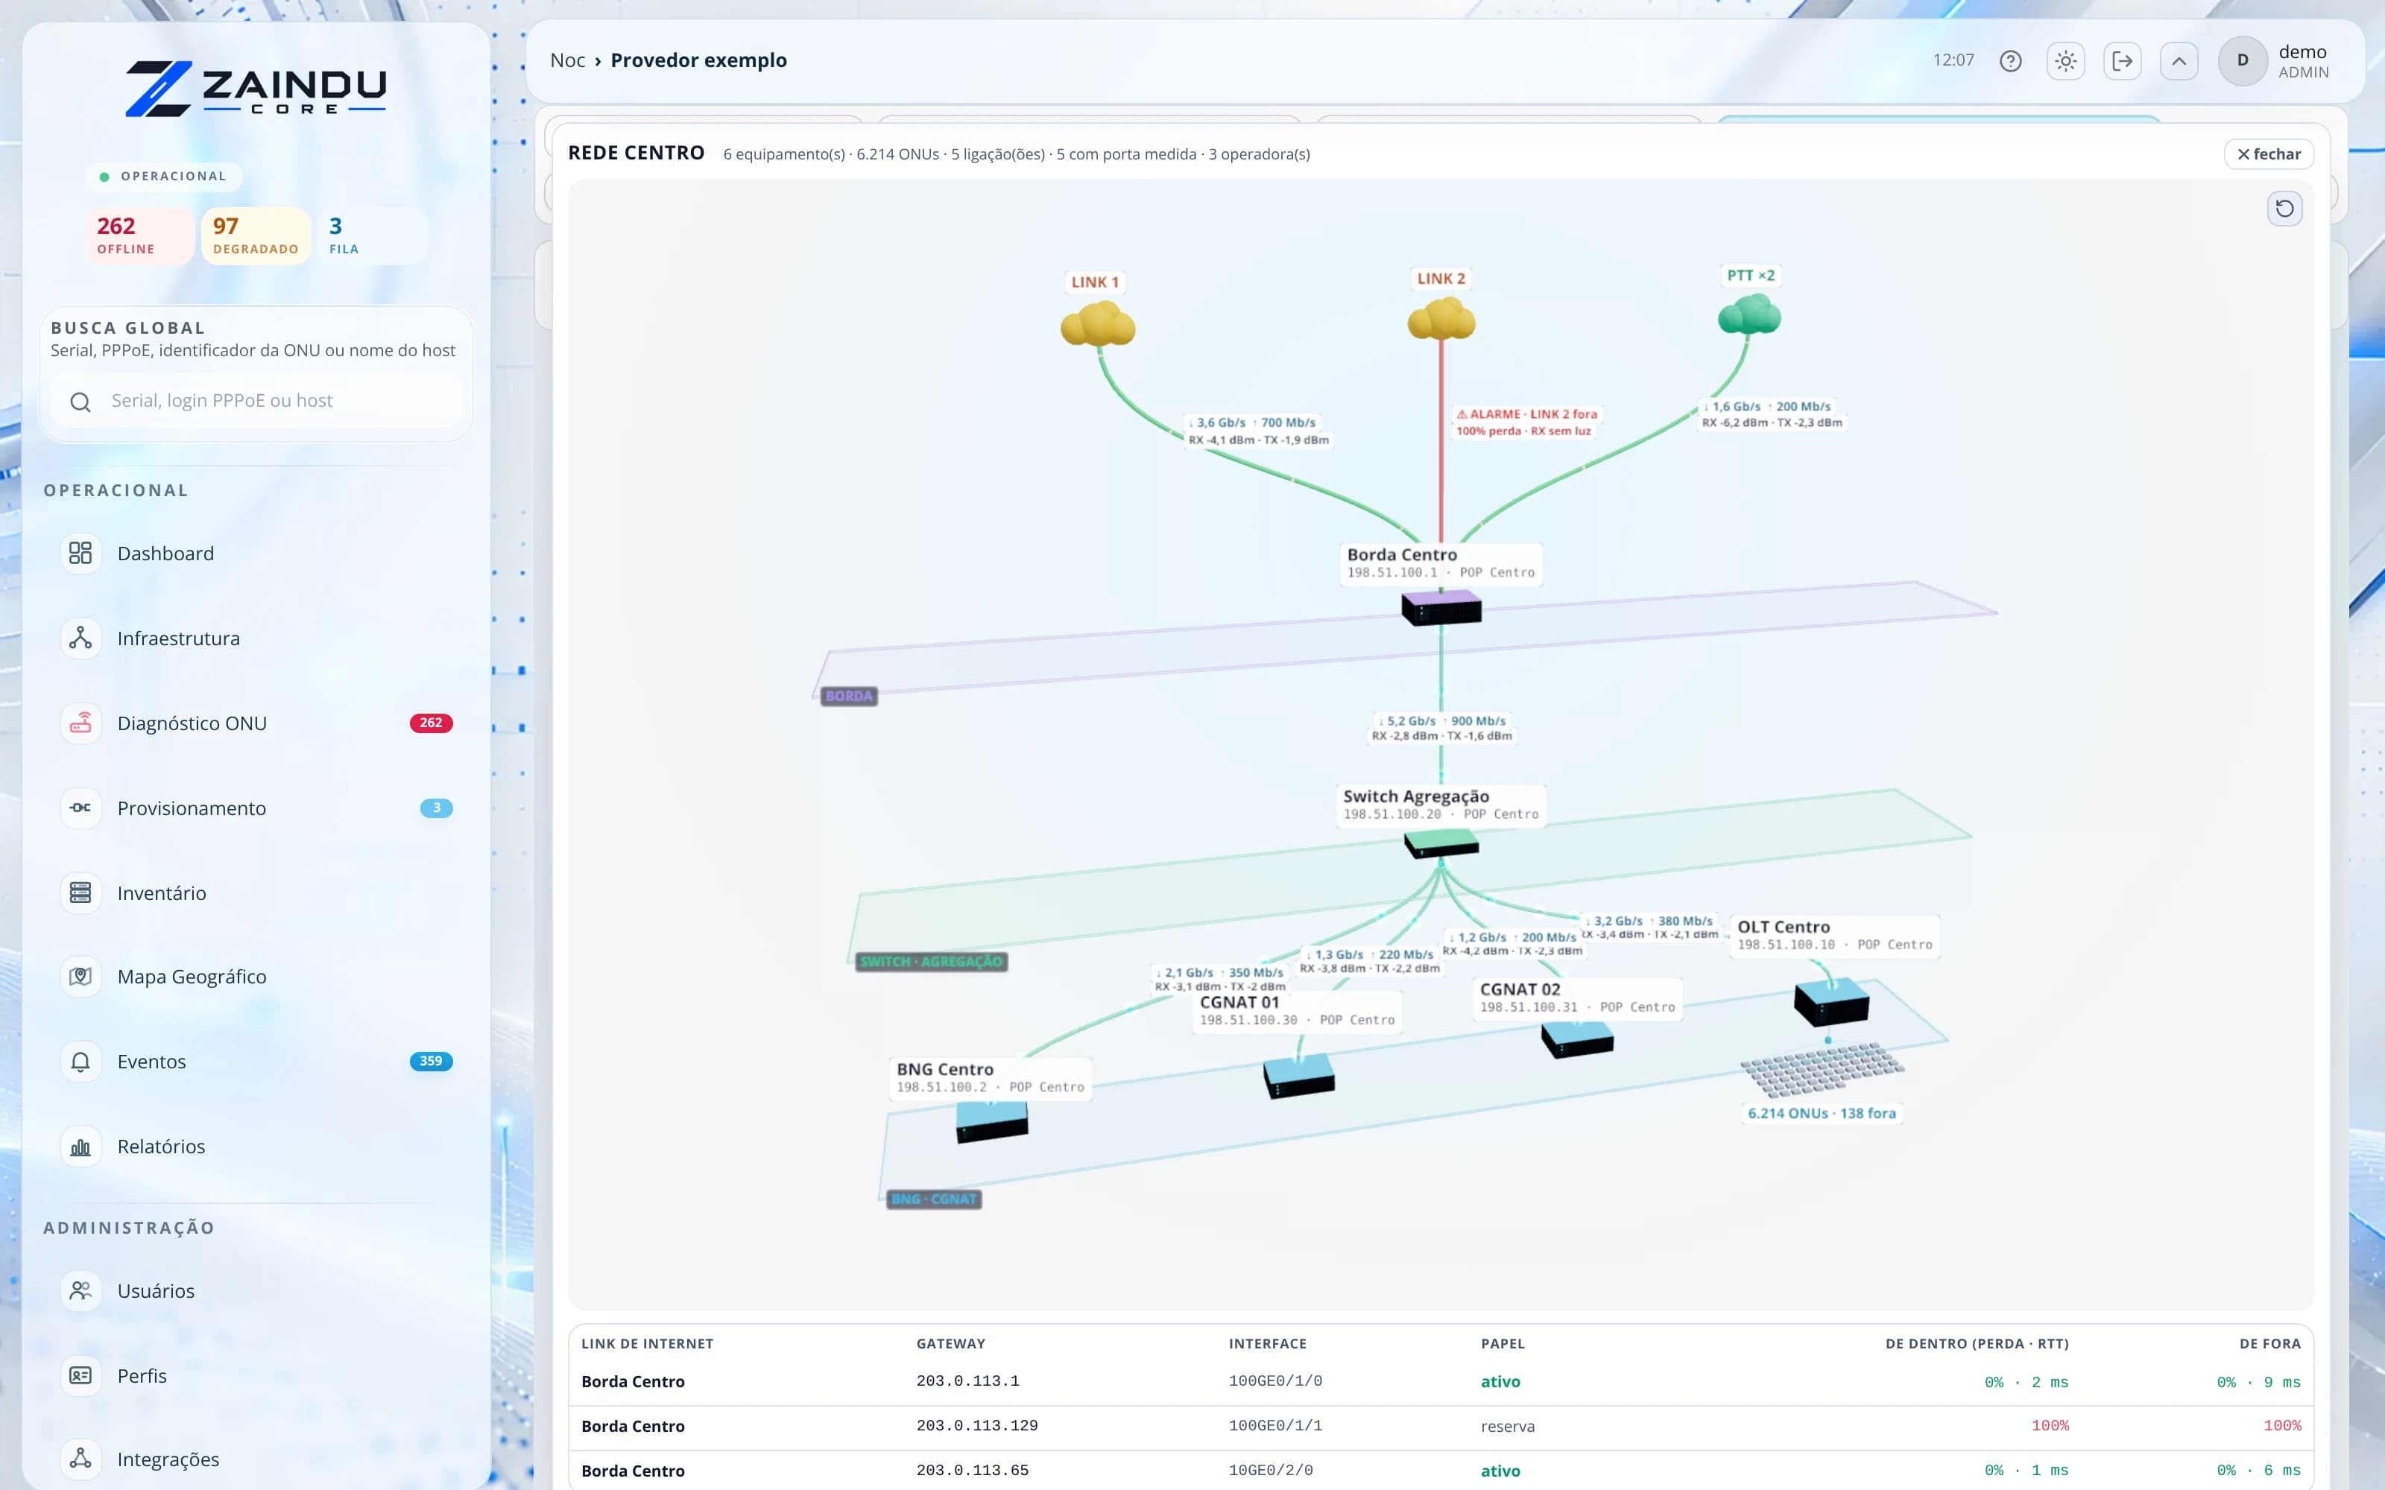Reset the topology view with refresh icon
This screenshot has height=1490, width=2385.
2284,209
